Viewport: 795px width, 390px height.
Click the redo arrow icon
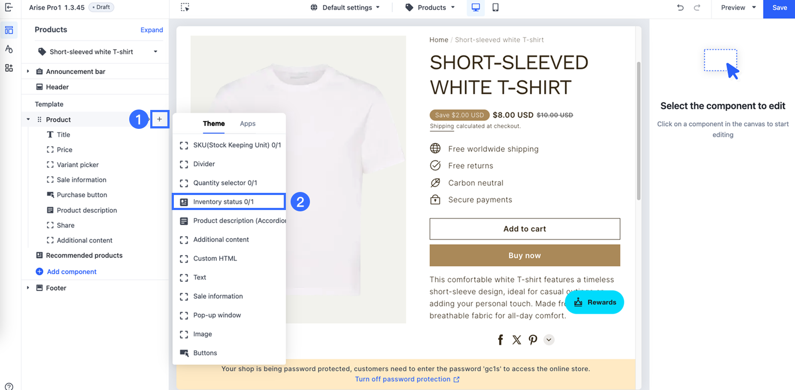697,7
